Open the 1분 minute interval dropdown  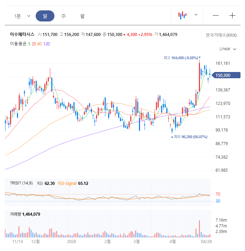(x=22, y=16)
